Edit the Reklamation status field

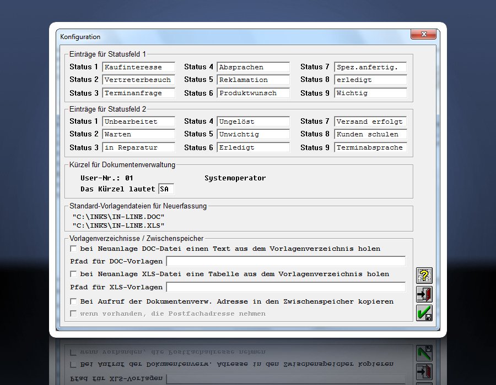pyautogui.click(x=253, y=80)
